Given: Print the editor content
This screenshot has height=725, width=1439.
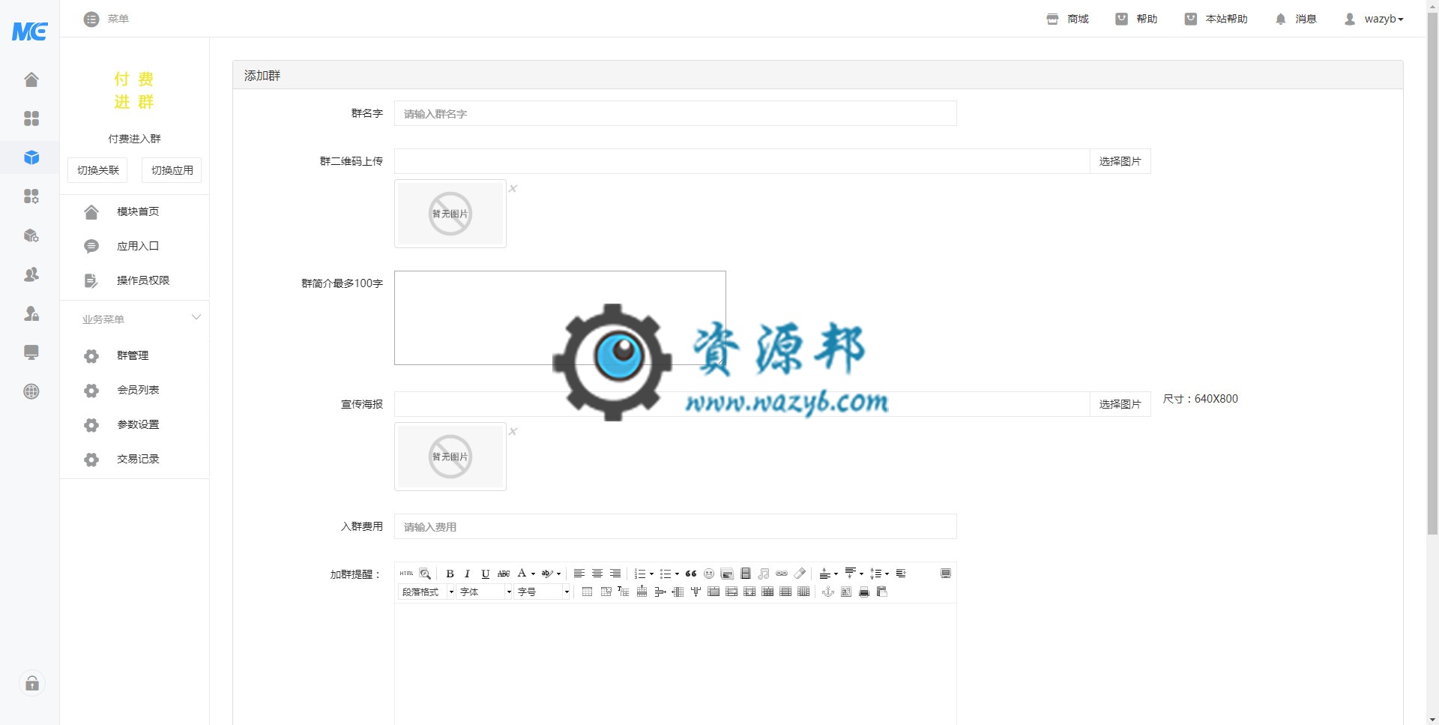Looking at the screenshot, I should click(x=864, y=592).
